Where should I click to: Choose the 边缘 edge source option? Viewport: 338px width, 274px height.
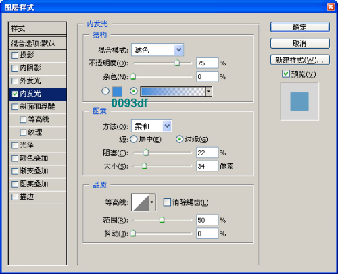pos(179,139)
